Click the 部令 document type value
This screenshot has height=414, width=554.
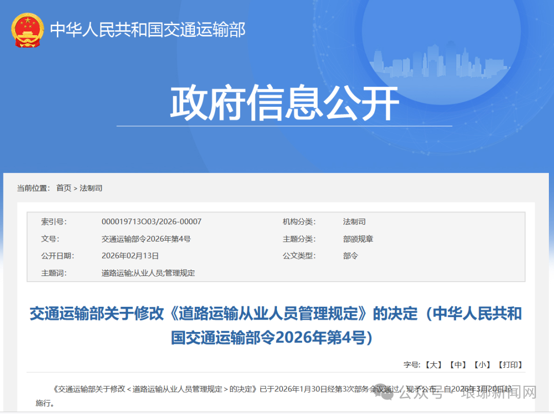click(350, 256)
